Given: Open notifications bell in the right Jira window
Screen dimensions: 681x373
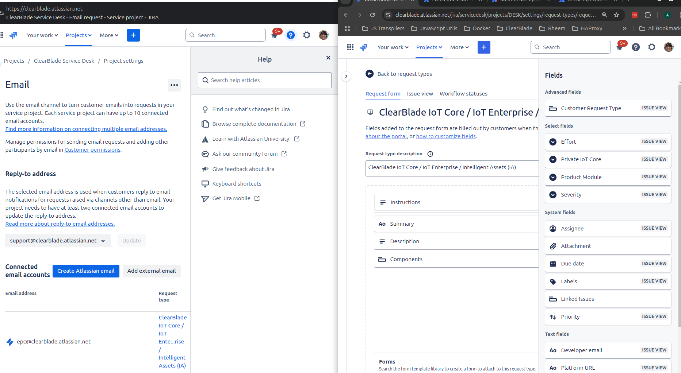Looking at the screenshot, I should click(x=620, y=47).
